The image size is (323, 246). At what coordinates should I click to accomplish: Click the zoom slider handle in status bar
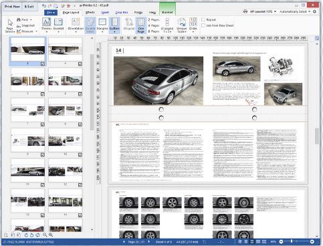(x=292, y=241)
